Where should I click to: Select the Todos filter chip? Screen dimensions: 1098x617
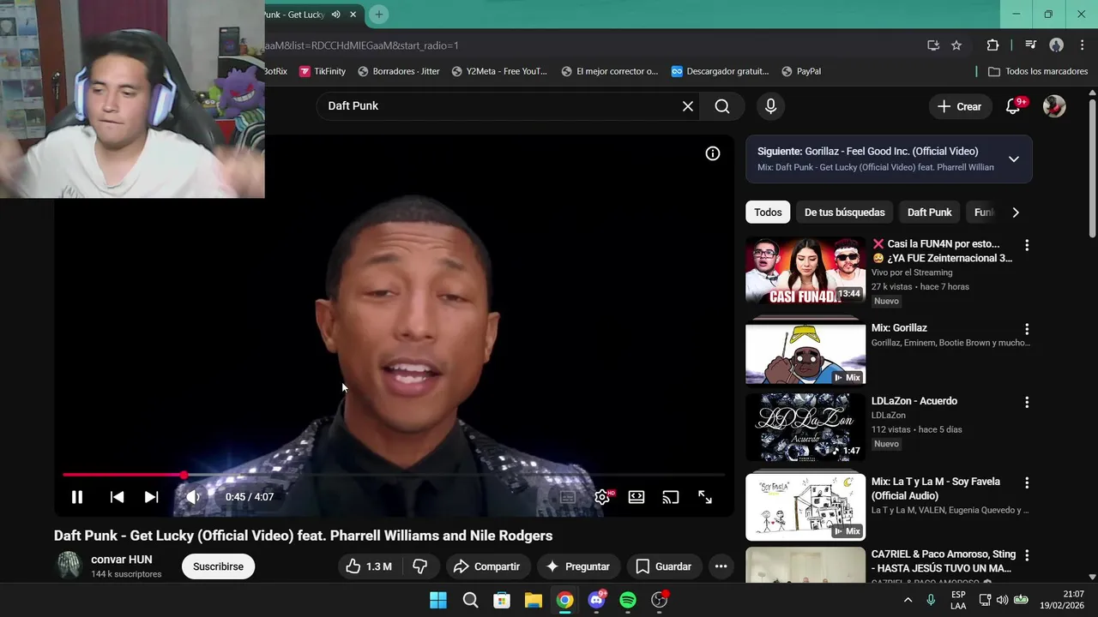tap(768, 213)
